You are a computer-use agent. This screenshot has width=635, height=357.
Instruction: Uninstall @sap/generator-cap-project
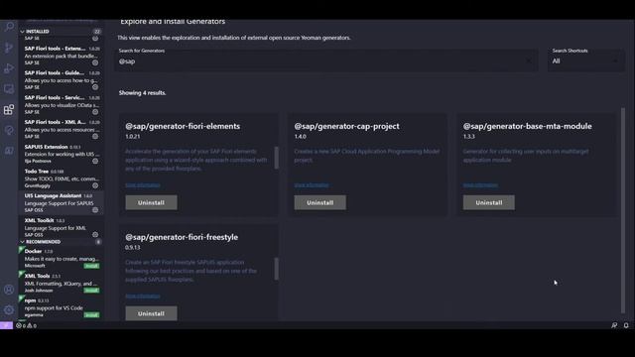(x=319, y=202)
